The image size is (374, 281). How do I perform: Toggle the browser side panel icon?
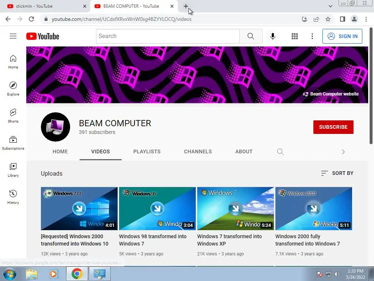coord(343,19)
